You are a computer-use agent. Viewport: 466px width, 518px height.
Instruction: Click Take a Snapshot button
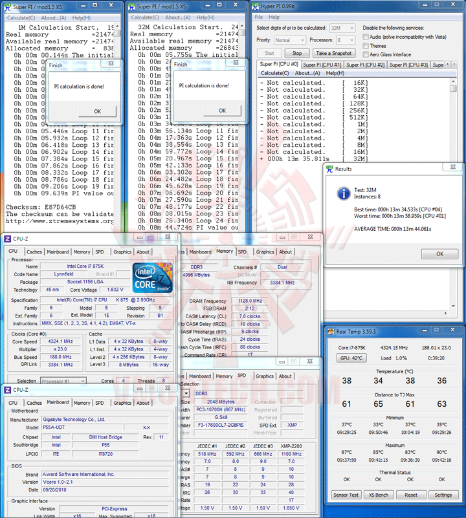point(333,53)
